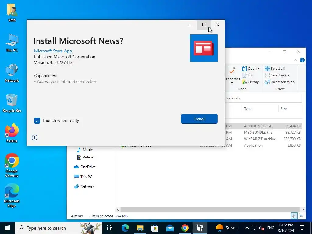Open the Microsoft Store App link
Screen dimensions: 312x234
point(53,51)
